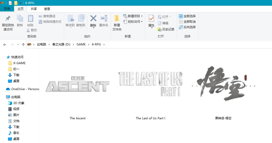Click the forward navigation arrow
272x143 pixels.
pos(12,45)
